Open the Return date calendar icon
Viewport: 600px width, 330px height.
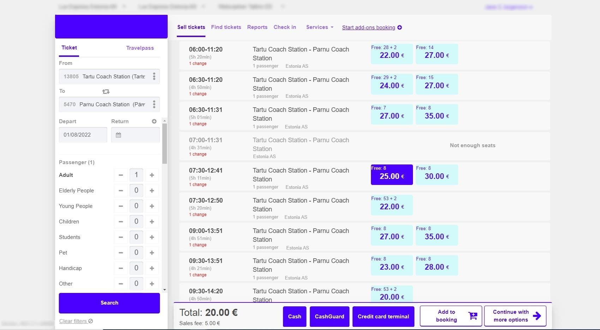[x=119, y=135]
